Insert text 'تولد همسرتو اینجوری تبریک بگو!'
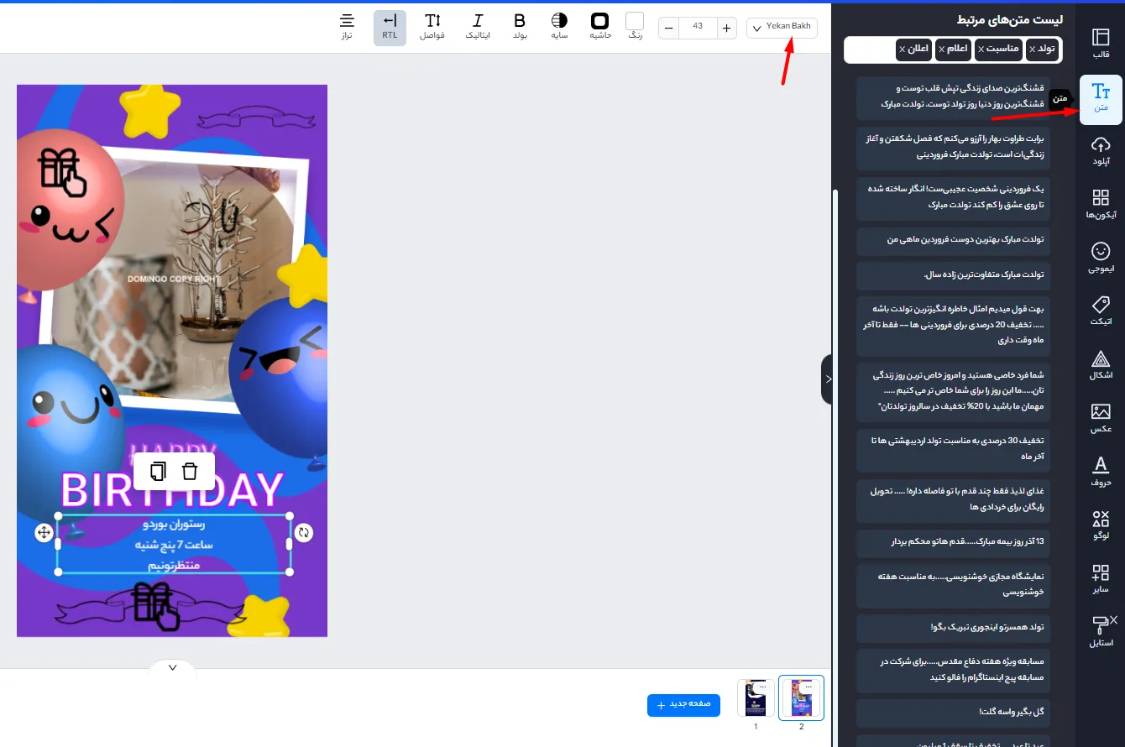The height and width of the screenshot is (747, 1125). click(x=952, y=628)
